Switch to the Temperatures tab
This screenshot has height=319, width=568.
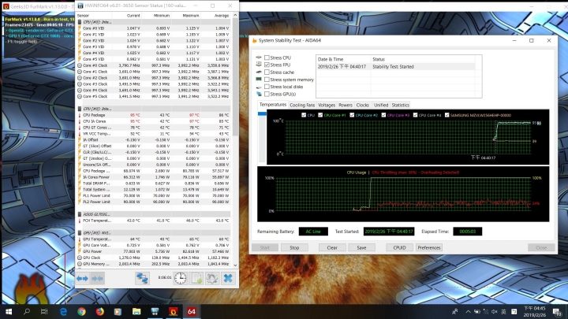click(273, 105)
